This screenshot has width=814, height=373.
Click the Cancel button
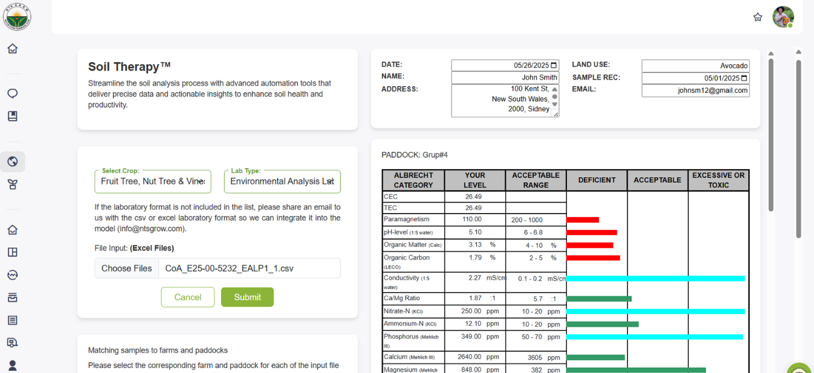[188, 297]
